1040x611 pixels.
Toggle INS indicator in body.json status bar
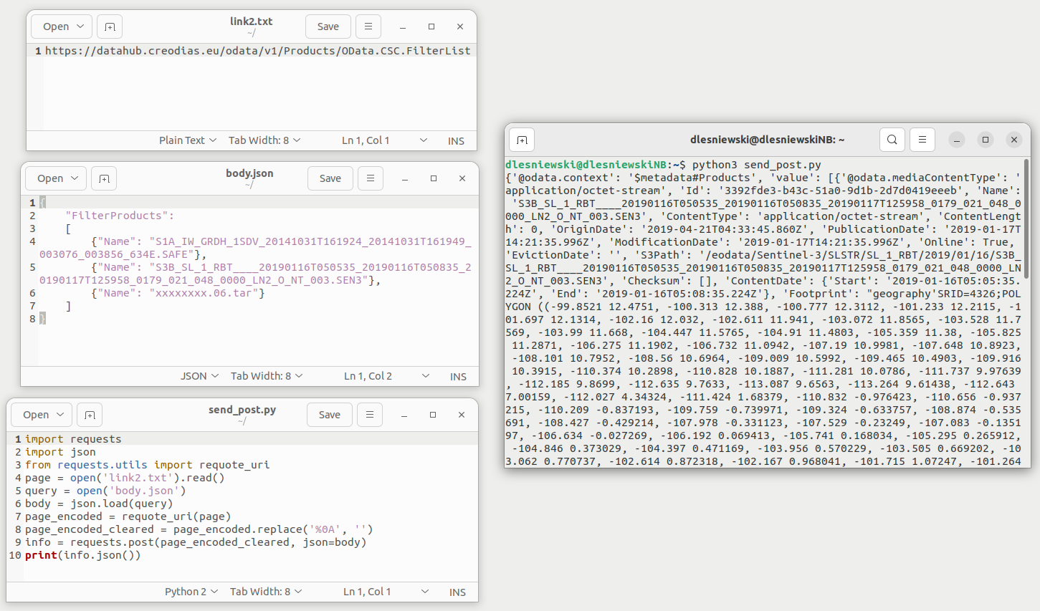click(x=458, y=375)
